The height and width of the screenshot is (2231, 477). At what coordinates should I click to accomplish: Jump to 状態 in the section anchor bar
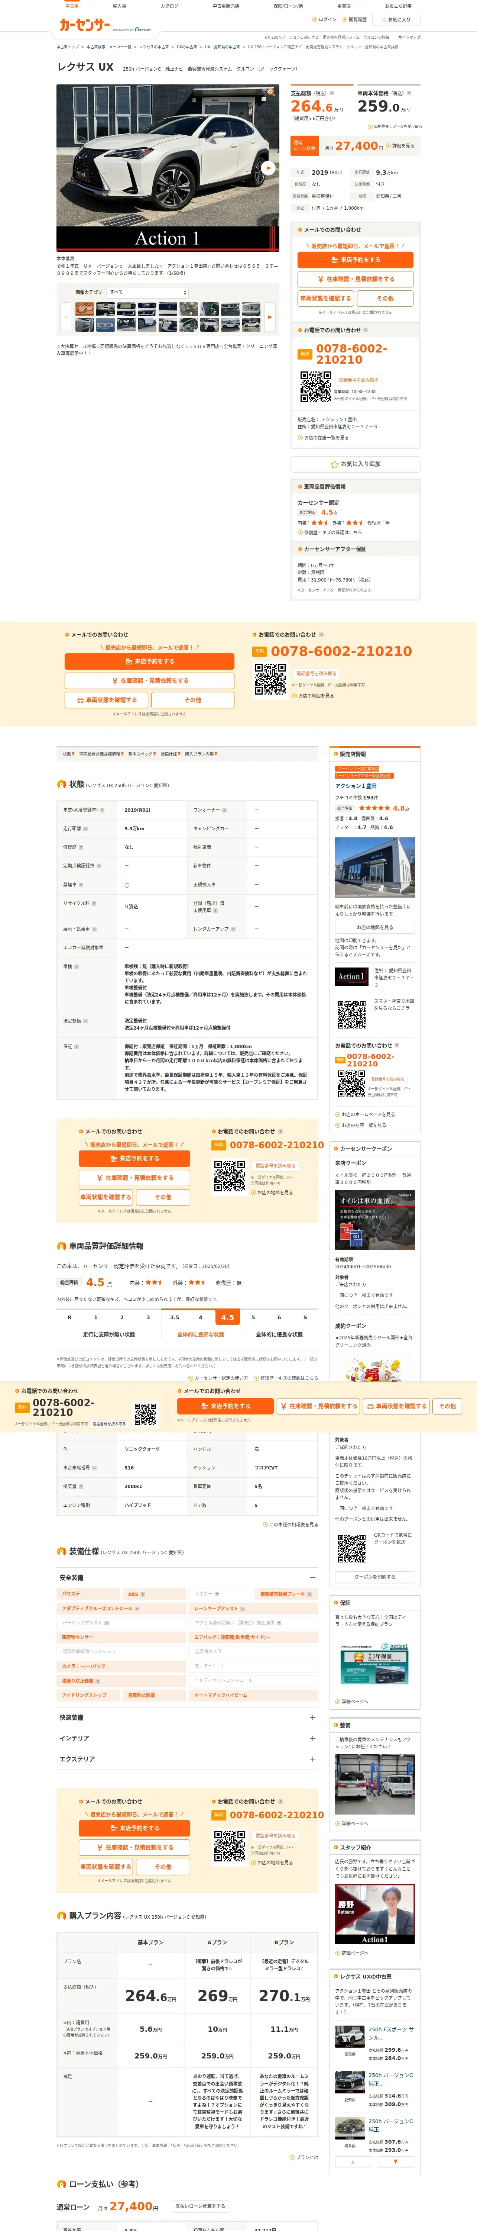pos(68,754)
